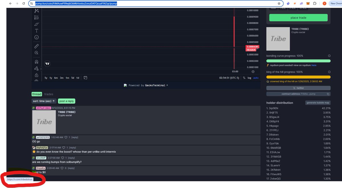
Task: Toggle the magnet mode icon
Action: point(36,62)
